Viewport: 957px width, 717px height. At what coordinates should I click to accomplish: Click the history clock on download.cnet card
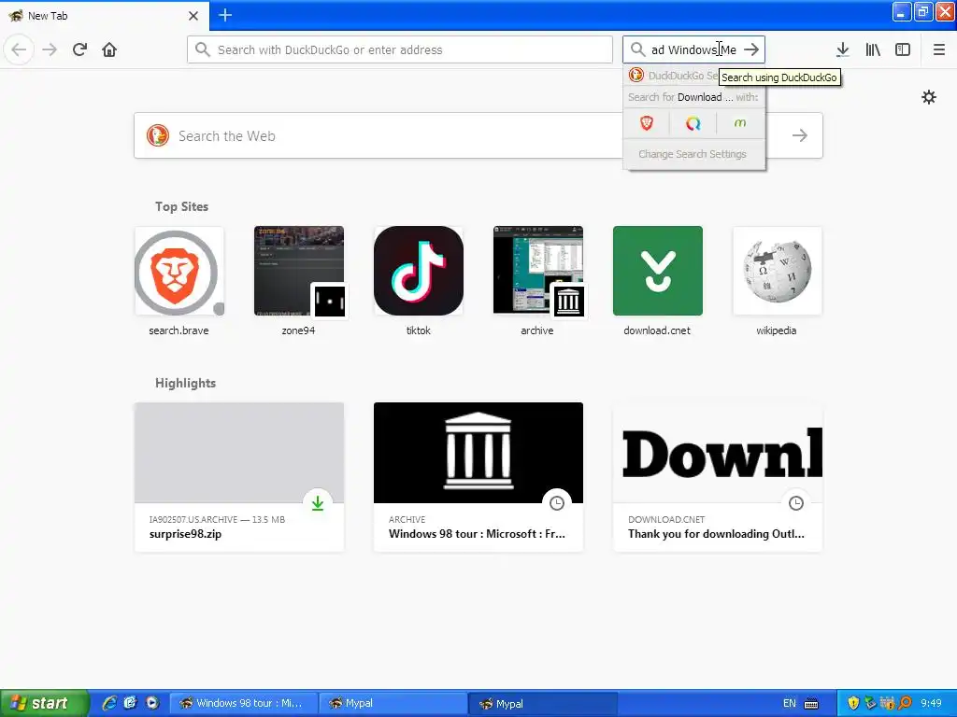[x=796, y=503]
